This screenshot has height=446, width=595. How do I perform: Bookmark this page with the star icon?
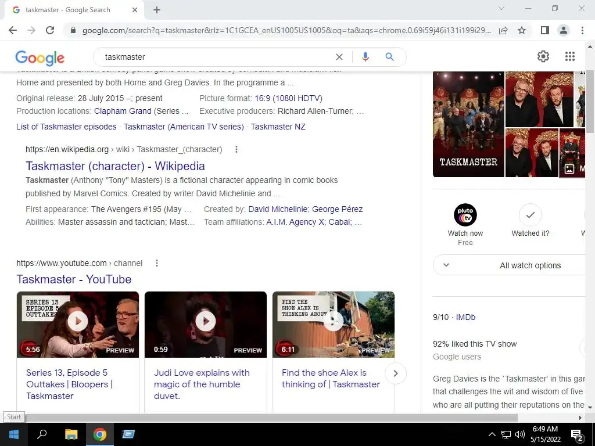(522, 30)
